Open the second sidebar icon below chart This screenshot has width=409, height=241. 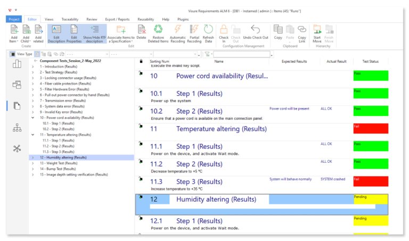click(x=17, y=85)
